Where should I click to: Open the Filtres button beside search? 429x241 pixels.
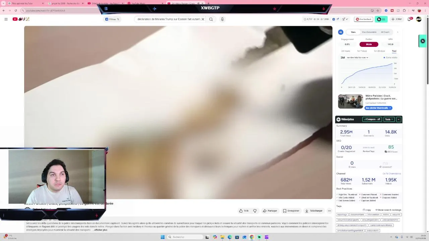pyautogui.click(x=112, y=19)
